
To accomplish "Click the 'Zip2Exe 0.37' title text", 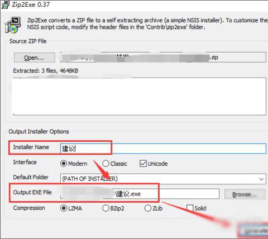I will (31, 4).
